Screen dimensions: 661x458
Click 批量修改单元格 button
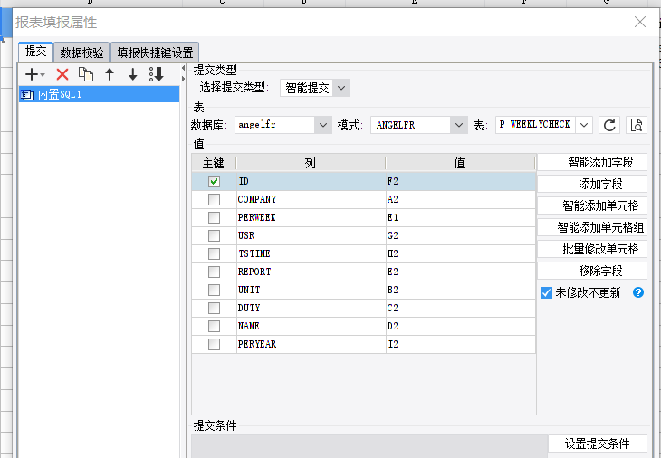[x=592, y=249]
